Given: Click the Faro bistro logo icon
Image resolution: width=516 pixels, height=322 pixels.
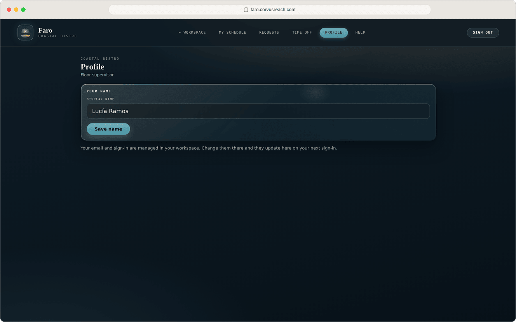Looking at the screenshot, I should point(25,33).
